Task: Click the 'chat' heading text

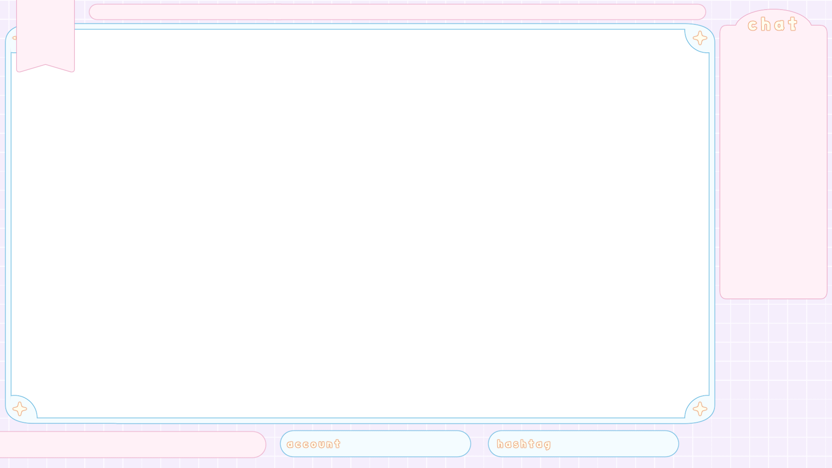Action: click(773, 25)
